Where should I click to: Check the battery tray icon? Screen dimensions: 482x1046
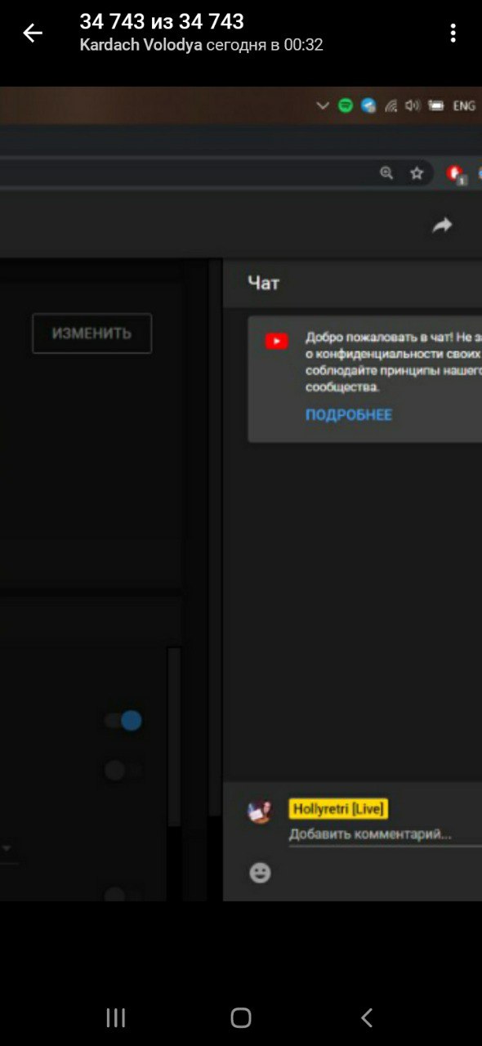point(437,105)
